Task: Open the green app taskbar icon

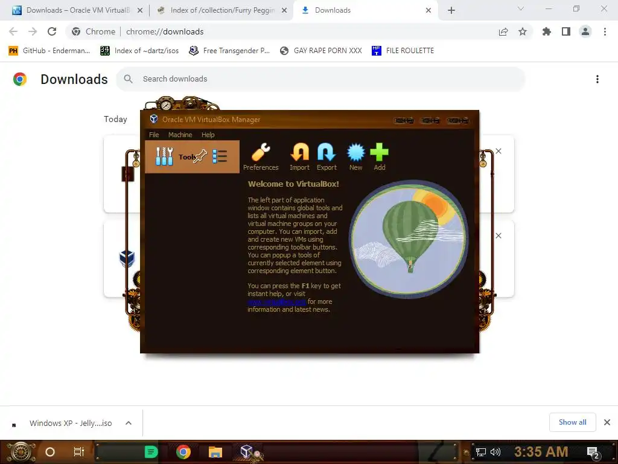Action: 151,452
